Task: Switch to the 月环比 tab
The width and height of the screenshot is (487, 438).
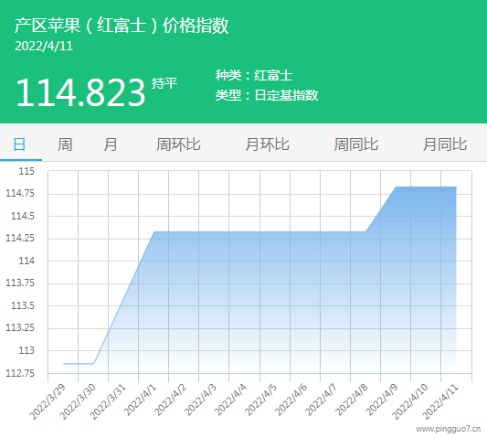Action: click(x=267, y=144)
